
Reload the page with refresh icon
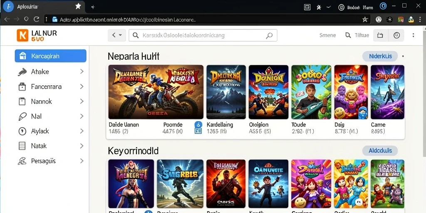[x=37, y=19]
